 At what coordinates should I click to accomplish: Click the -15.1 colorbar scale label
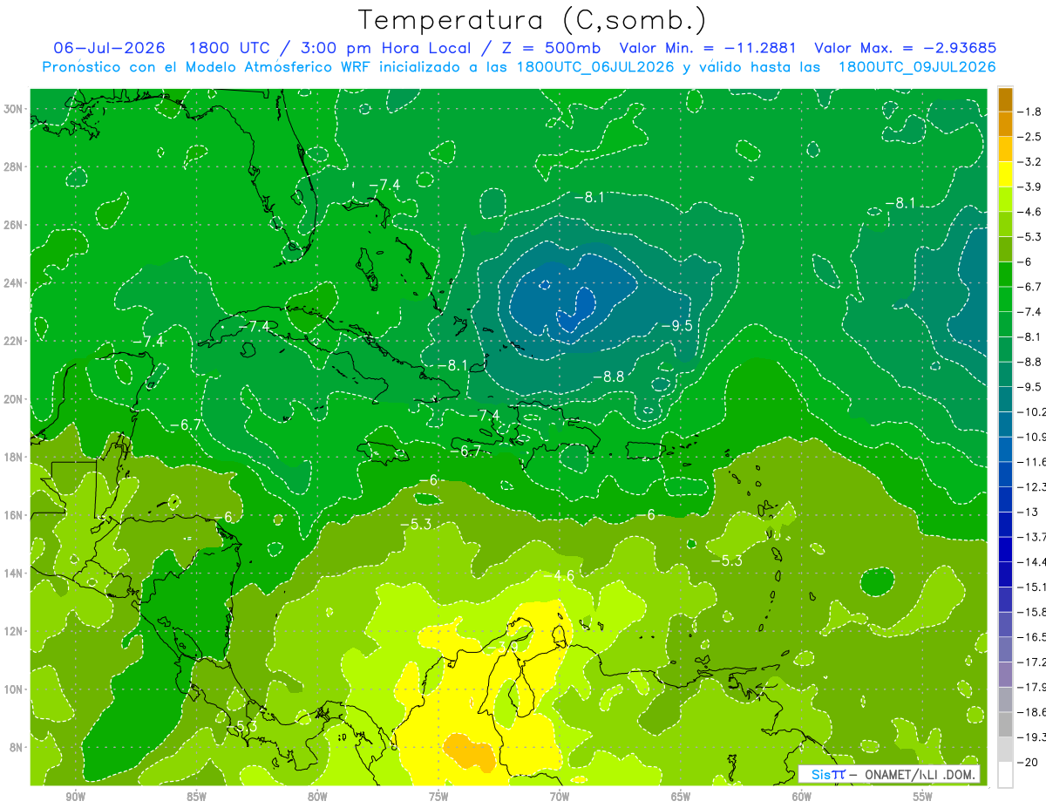[1030, 587]
